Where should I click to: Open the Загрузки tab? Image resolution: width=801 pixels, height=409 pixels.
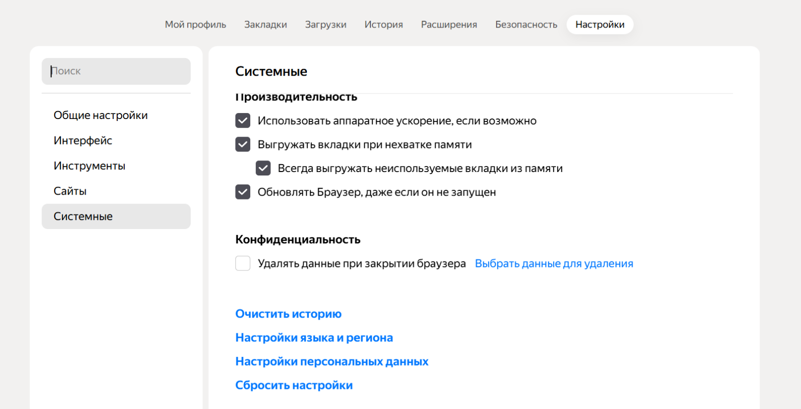tap(325, 24)
